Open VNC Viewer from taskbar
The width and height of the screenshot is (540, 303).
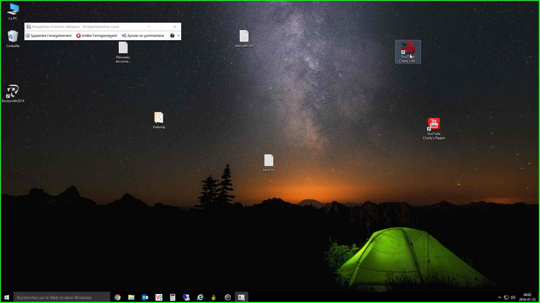pyautogui.click(x=159, y=297)
